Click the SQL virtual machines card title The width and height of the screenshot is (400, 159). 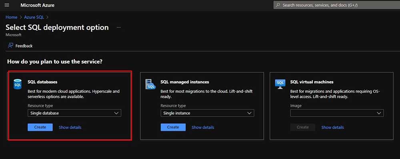[x=312, y=82]
